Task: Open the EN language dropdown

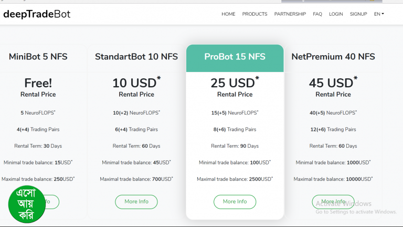Action: tap(379, 14)
